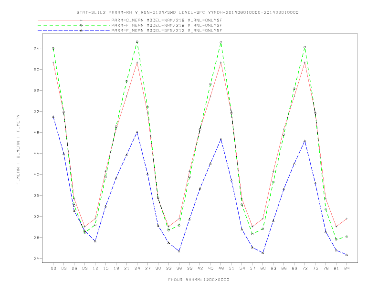The height and width of the screenshot is (292, 378).
Task: Click the x-axis tick label 06
Action: tap(74, 268)
